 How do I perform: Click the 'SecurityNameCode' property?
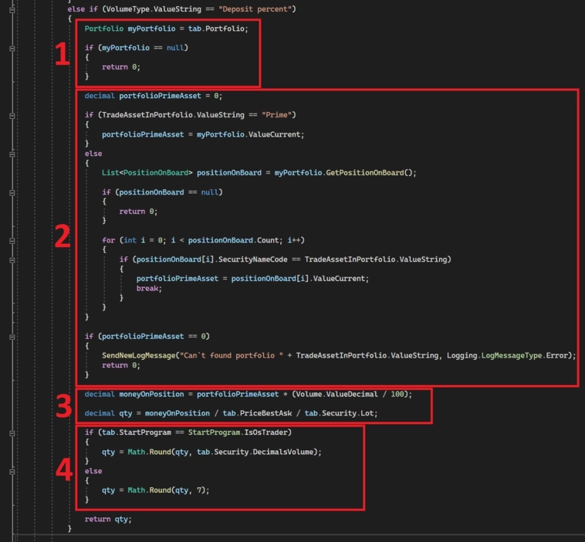click(x=253, y=259)
